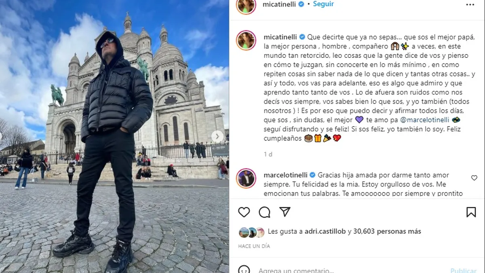The image size is (485, 273).
Task: Open comments with the speech bubble icon
Action: click(264, 212)
